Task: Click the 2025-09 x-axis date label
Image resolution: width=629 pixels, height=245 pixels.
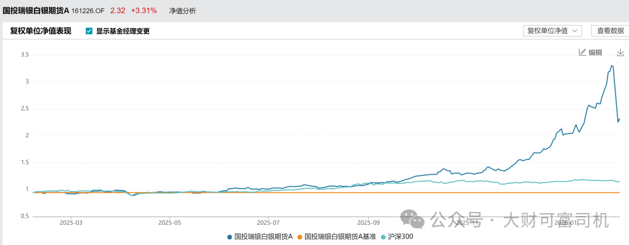Action: point(368,222)
